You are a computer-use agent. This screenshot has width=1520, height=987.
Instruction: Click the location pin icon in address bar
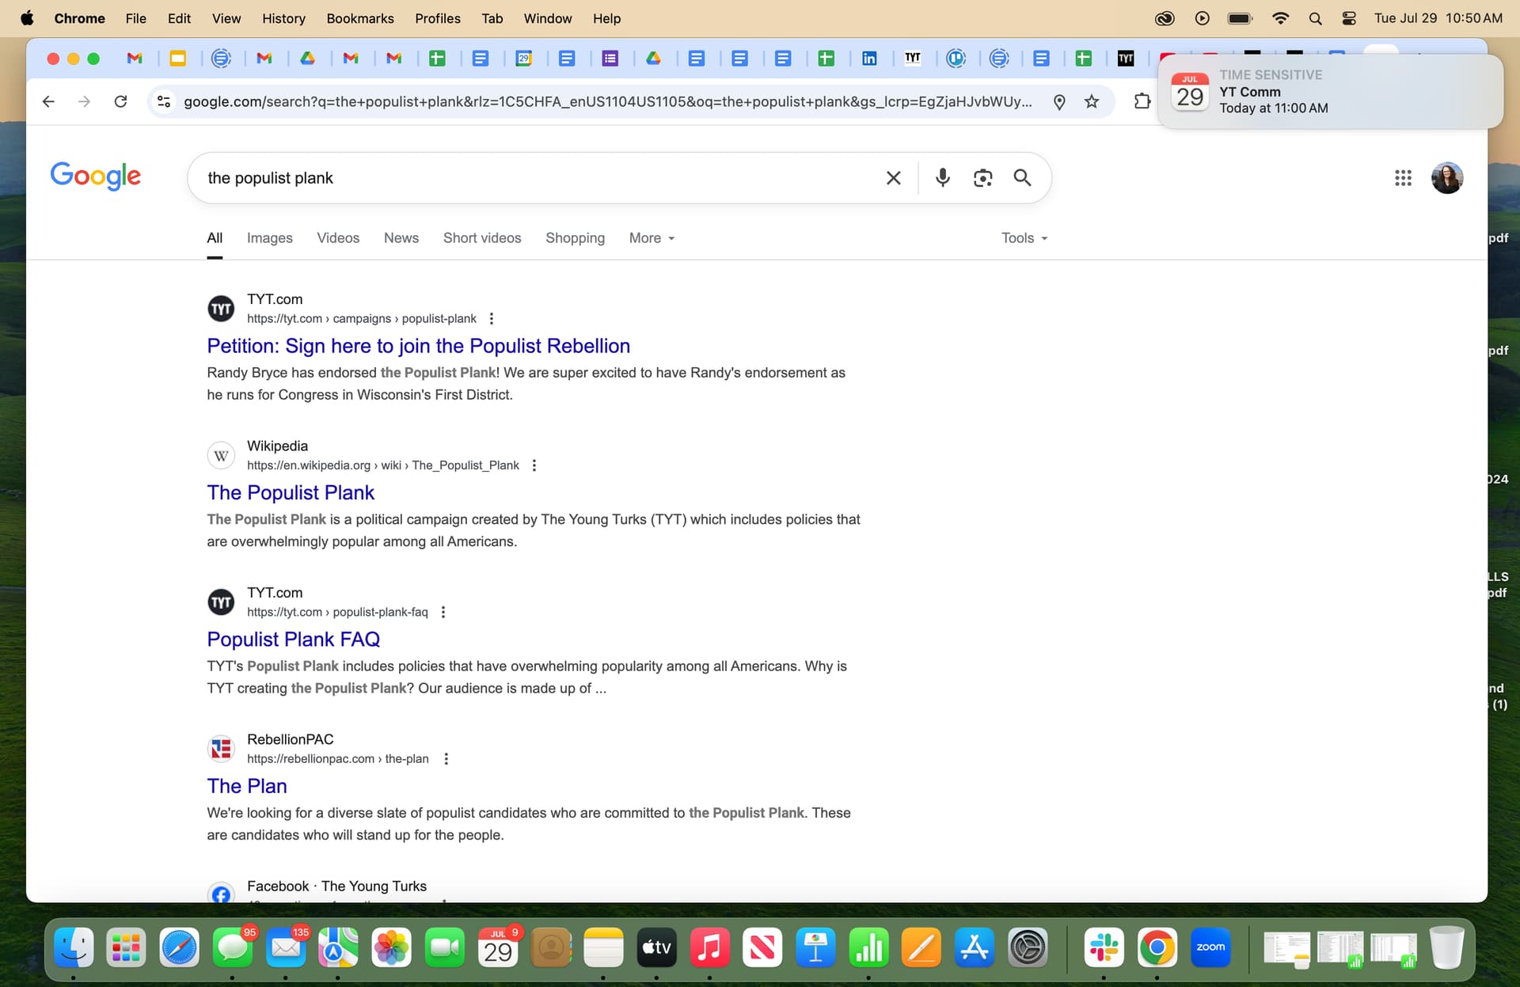click(1059, 101)
